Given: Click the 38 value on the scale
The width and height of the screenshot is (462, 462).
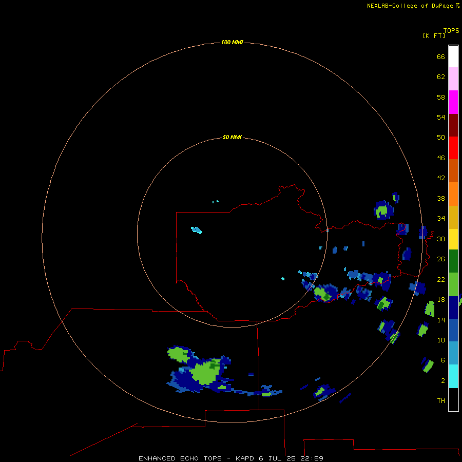Looking at the screenshot, I should point(441,198).
